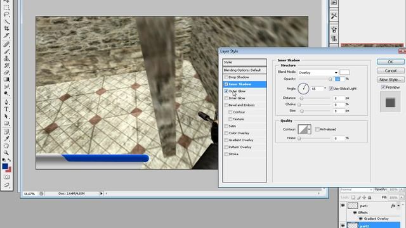
Task: Select the Eyedropper tool
Action: [6, 139]
